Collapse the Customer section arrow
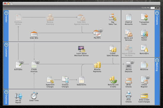Image resolution: width=163 pixels, height=108 pixels. (6, 45)
